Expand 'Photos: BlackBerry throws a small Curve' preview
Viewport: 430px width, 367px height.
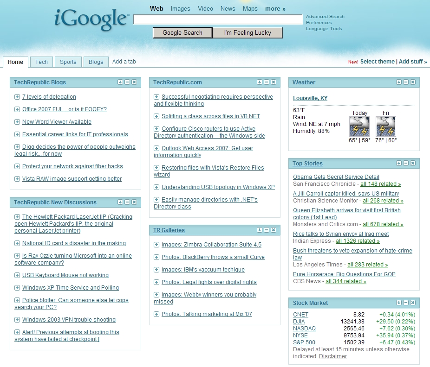[x=156, y=257]
